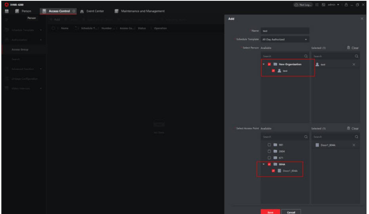Close the Add panel with X
This screenshot has height=214, width=369.
[362, 19]
